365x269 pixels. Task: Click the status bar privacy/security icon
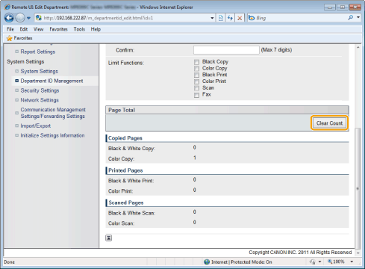pos(312,262)
